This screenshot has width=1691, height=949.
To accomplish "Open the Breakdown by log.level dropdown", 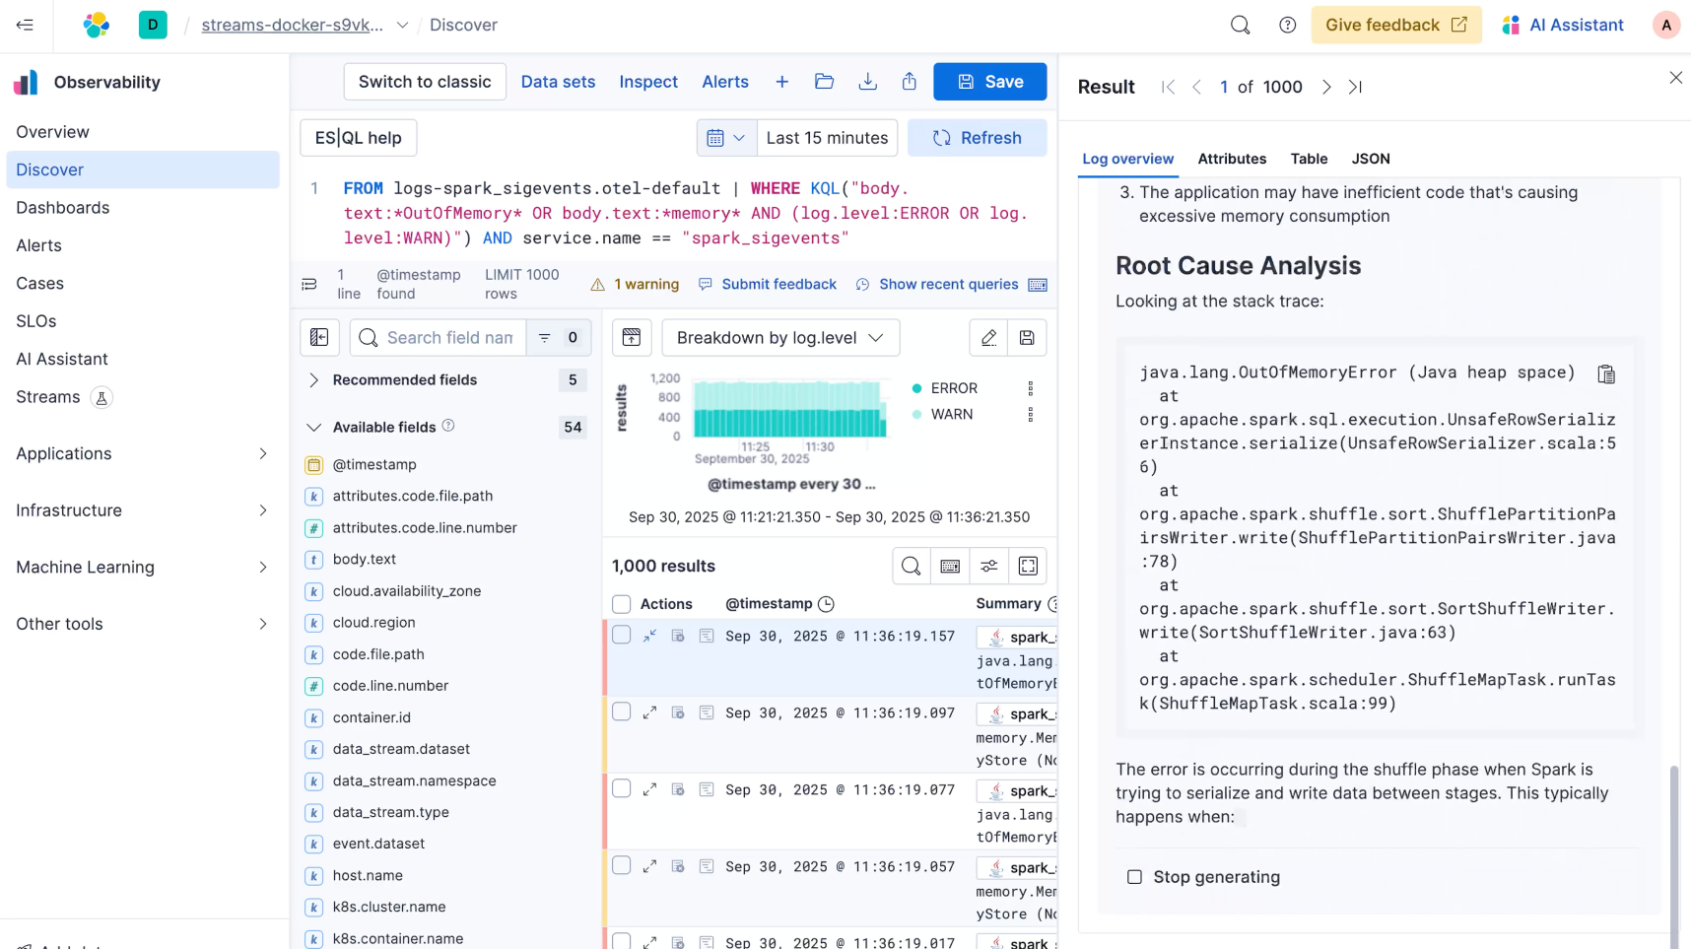I will point(779,338).
